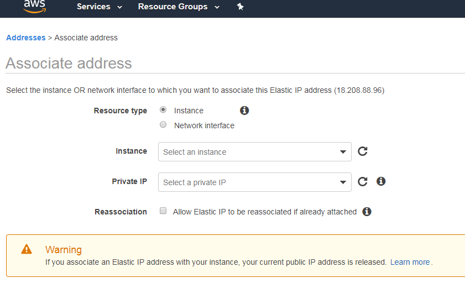Show Reassociation info tooltip icon
This screenshot has width=465, height=283.
[367, 212]
